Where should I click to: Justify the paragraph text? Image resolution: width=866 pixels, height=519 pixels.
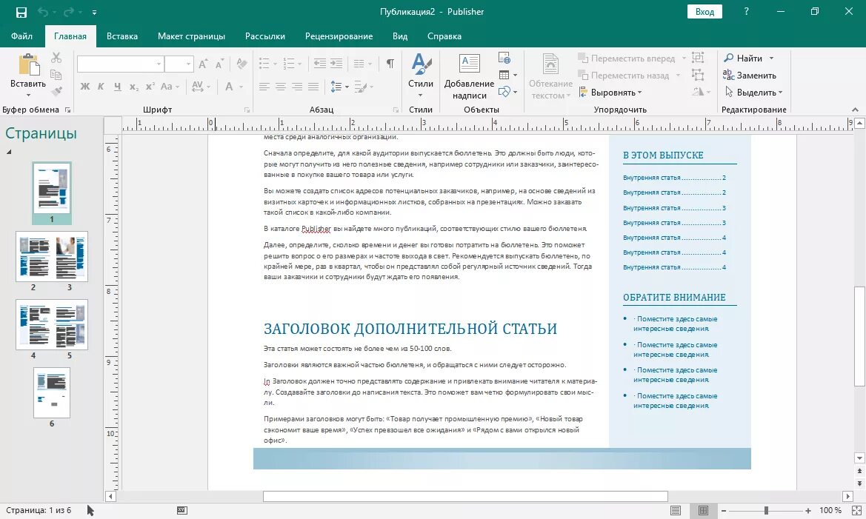313,87
